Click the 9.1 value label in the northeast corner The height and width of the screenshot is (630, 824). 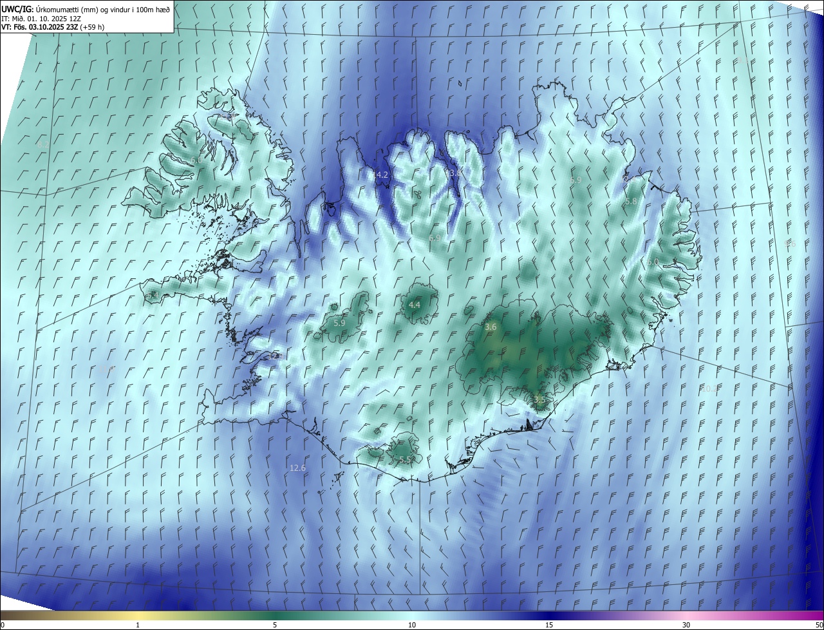click(x=743, y=60)
